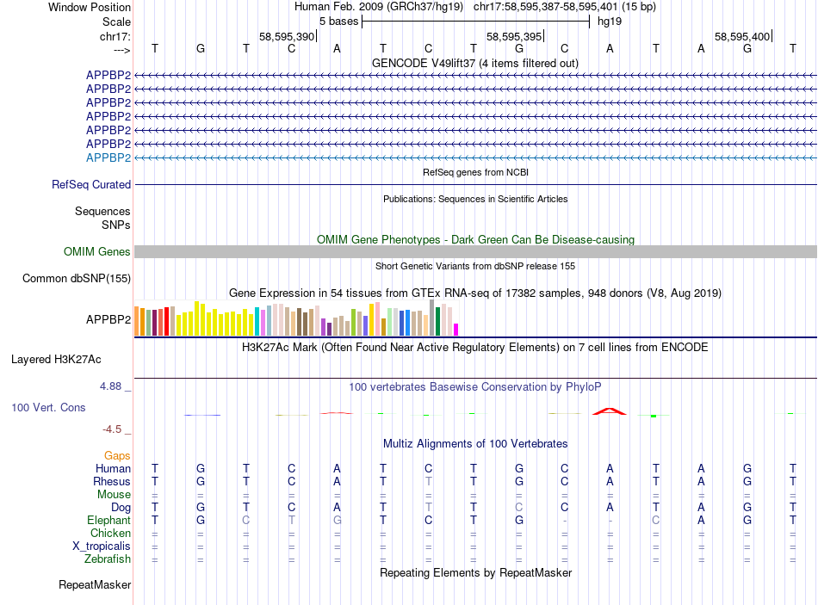The image size is (818, 605).
Task: Click the RepeatMasker track label
Action: pos(95,584)
